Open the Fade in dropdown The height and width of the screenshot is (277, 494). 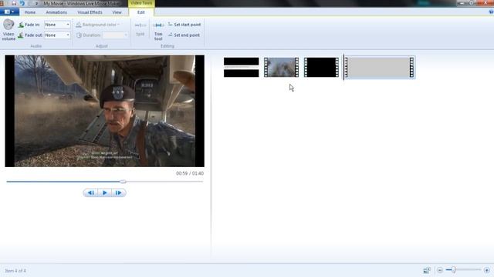tap(57, 25)
